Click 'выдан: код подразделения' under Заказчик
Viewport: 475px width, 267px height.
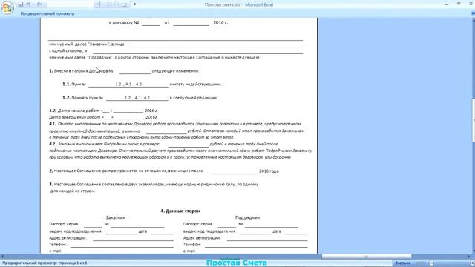pyautogui.click(x=75, y=231)
